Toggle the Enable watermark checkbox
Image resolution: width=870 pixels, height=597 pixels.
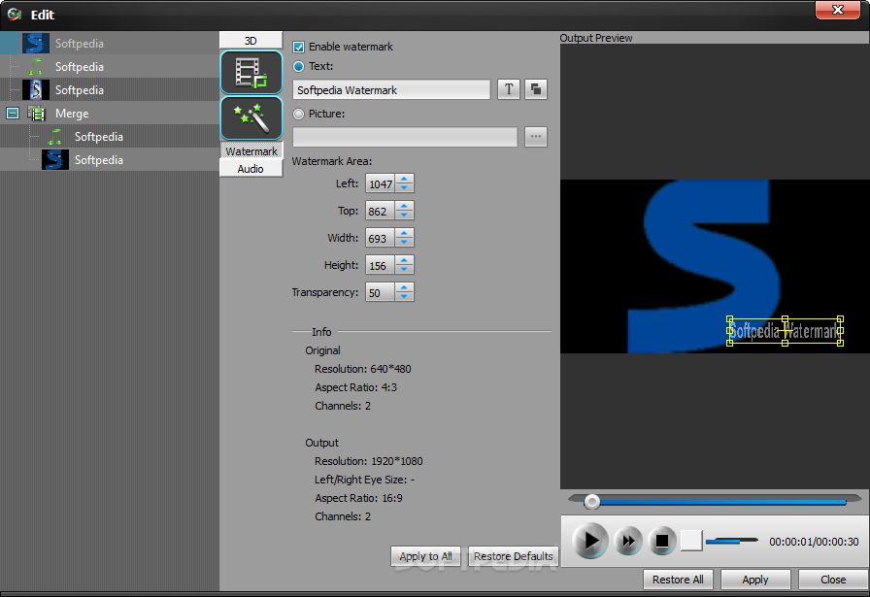[298, 48]
